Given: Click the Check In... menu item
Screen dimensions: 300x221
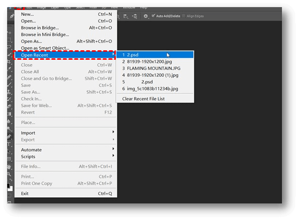Looking at the screenshot, I should 66,99.
